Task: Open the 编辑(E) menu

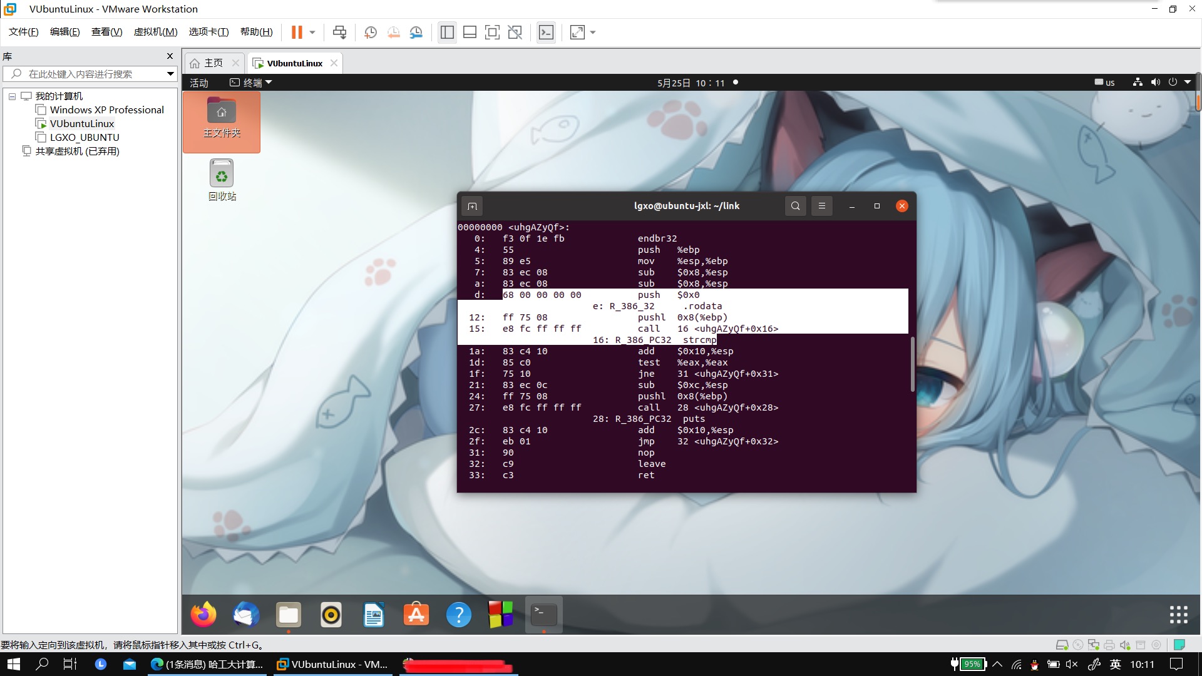Action: pos(65,32)
